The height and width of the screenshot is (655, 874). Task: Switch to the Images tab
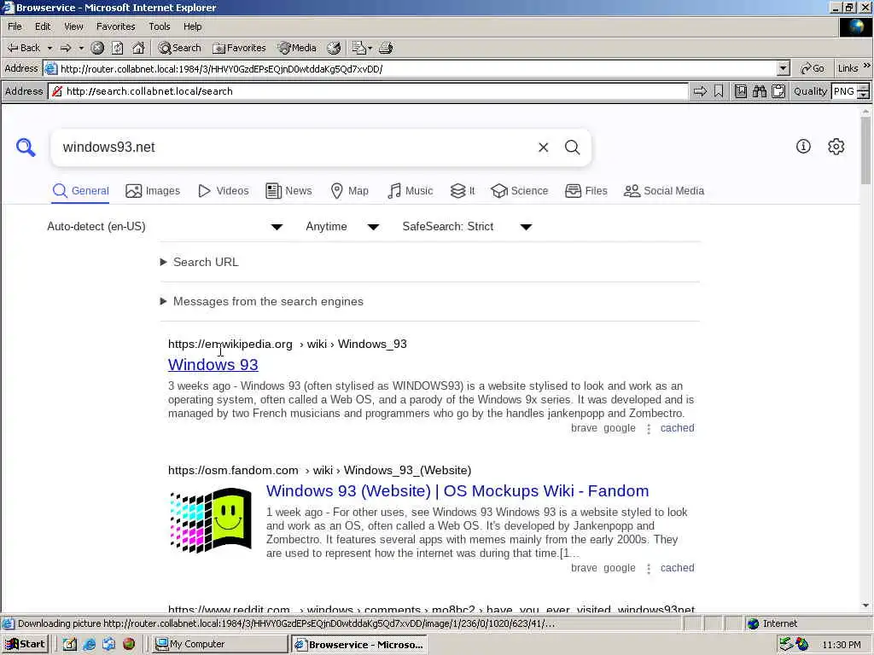pos(153,191)
